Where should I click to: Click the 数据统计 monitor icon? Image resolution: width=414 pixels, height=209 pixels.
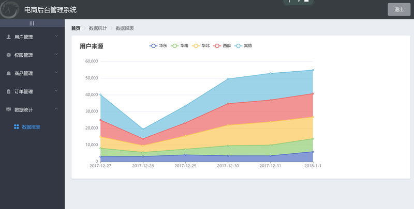(8, 109)
